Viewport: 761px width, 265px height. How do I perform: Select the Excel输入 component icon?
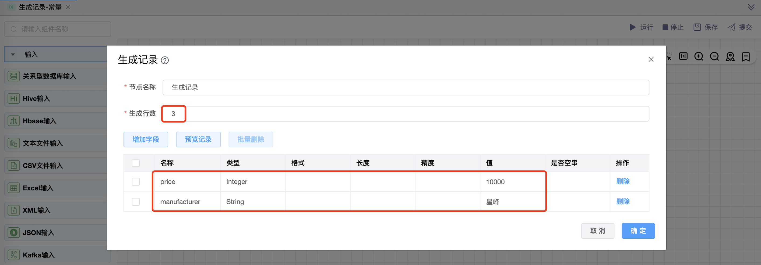pos(13,188)
